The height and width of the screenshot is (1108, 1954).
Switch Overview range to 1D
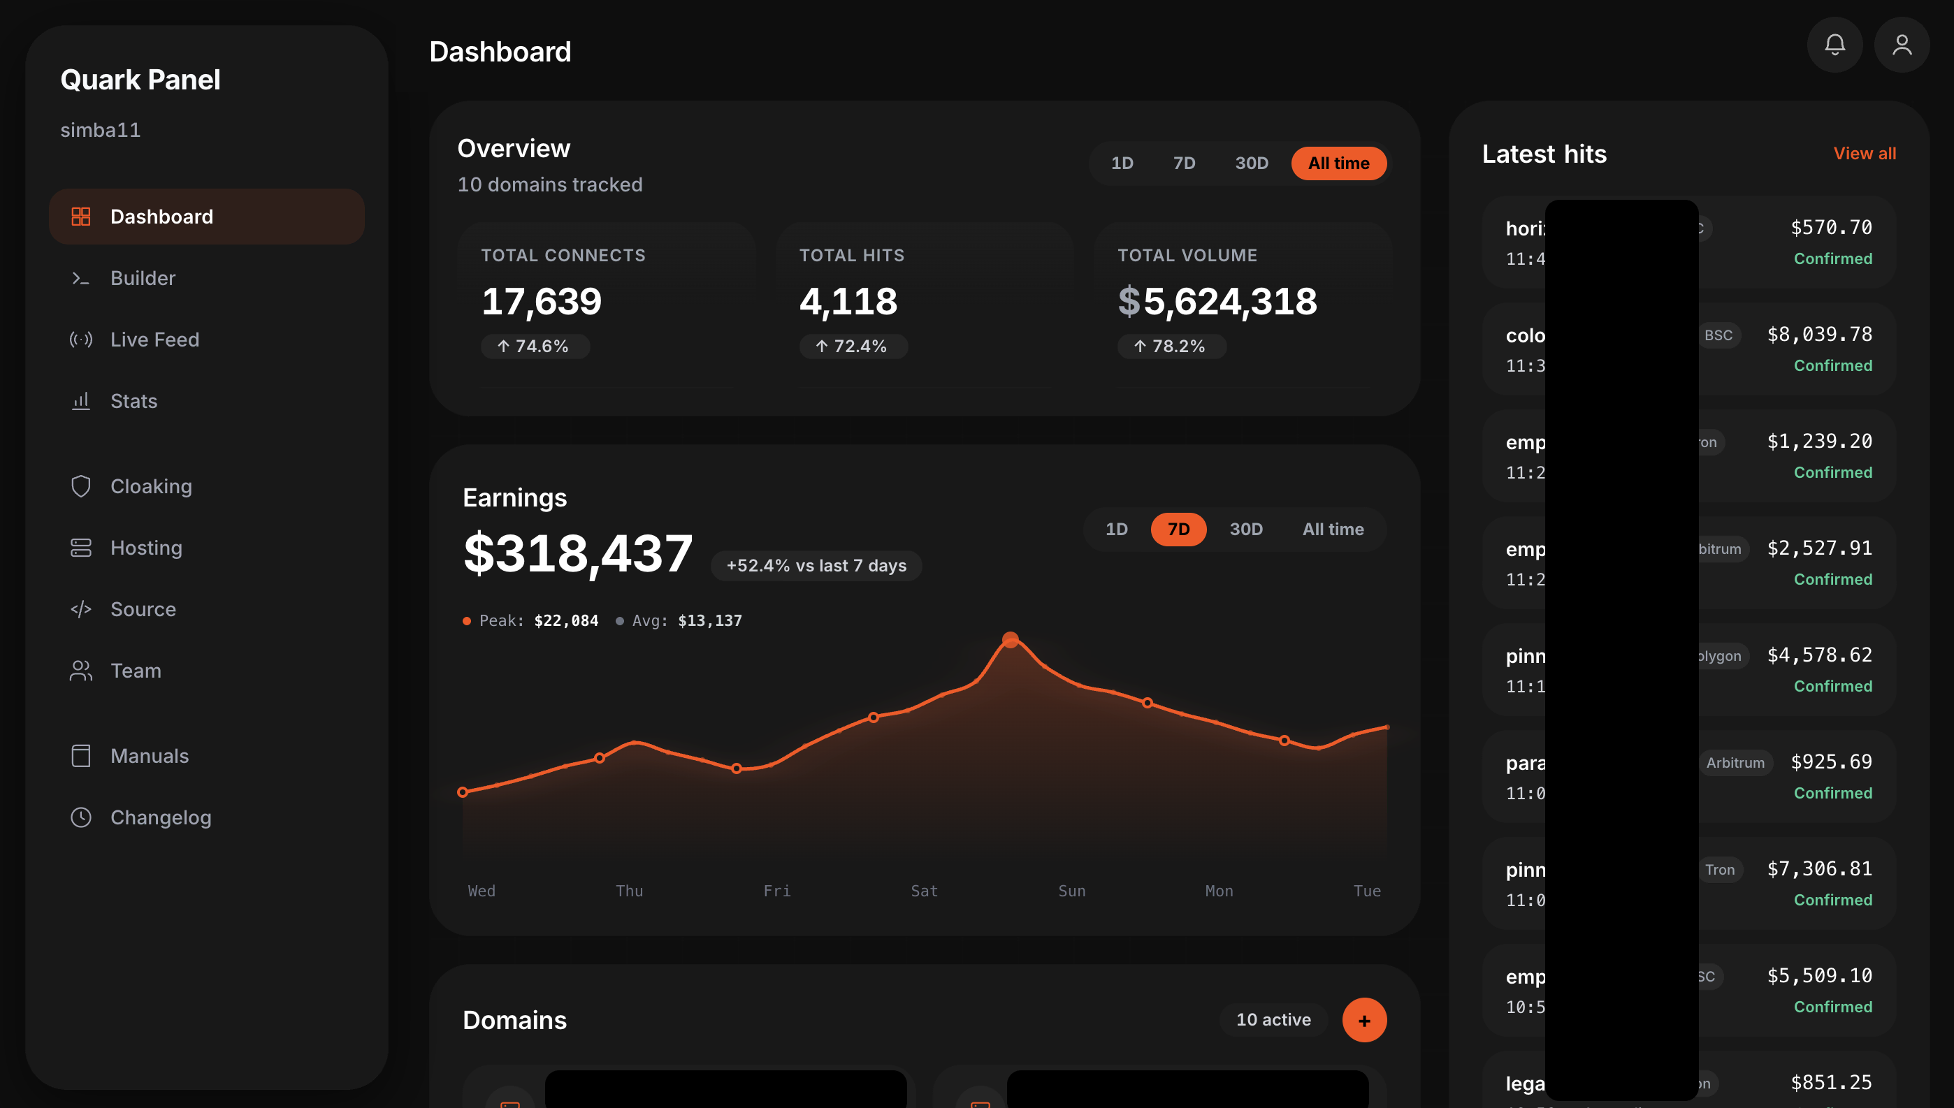(x=1122, y=163)
